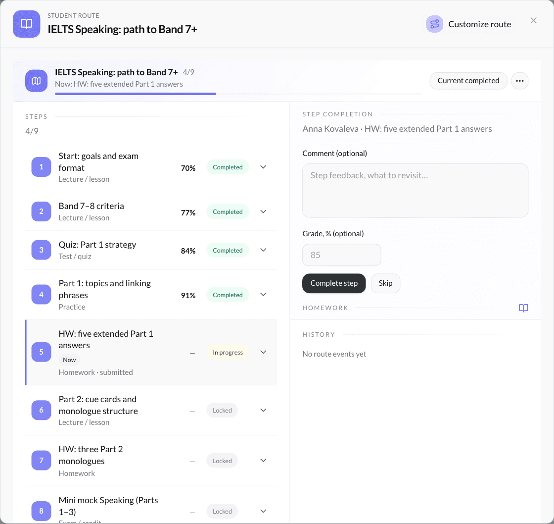Expand 'HW: five extended Part 1 answers' step
Screen dimensions: 554x524
tap(263, 352)
